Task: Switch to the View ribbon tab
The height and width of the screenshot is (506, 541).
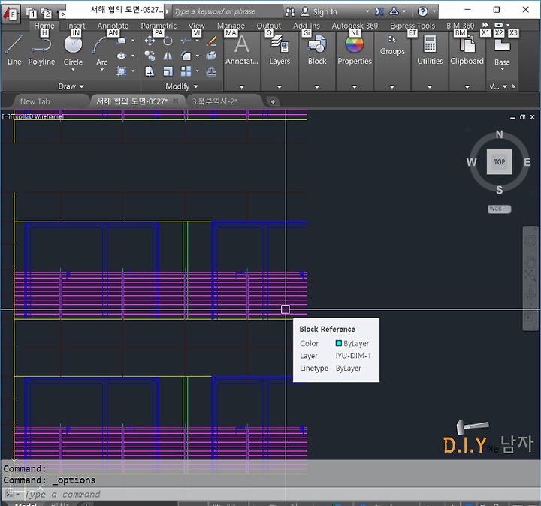Action: point(196,26)
